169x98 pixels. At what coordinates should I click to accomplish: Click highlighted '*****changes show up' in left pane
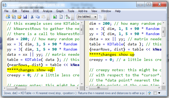coord(30,70)
